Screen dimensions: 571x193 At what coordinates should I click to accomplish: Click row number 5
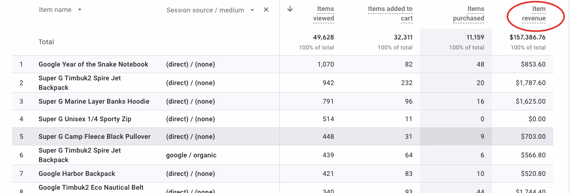click(x=21, y=136)
